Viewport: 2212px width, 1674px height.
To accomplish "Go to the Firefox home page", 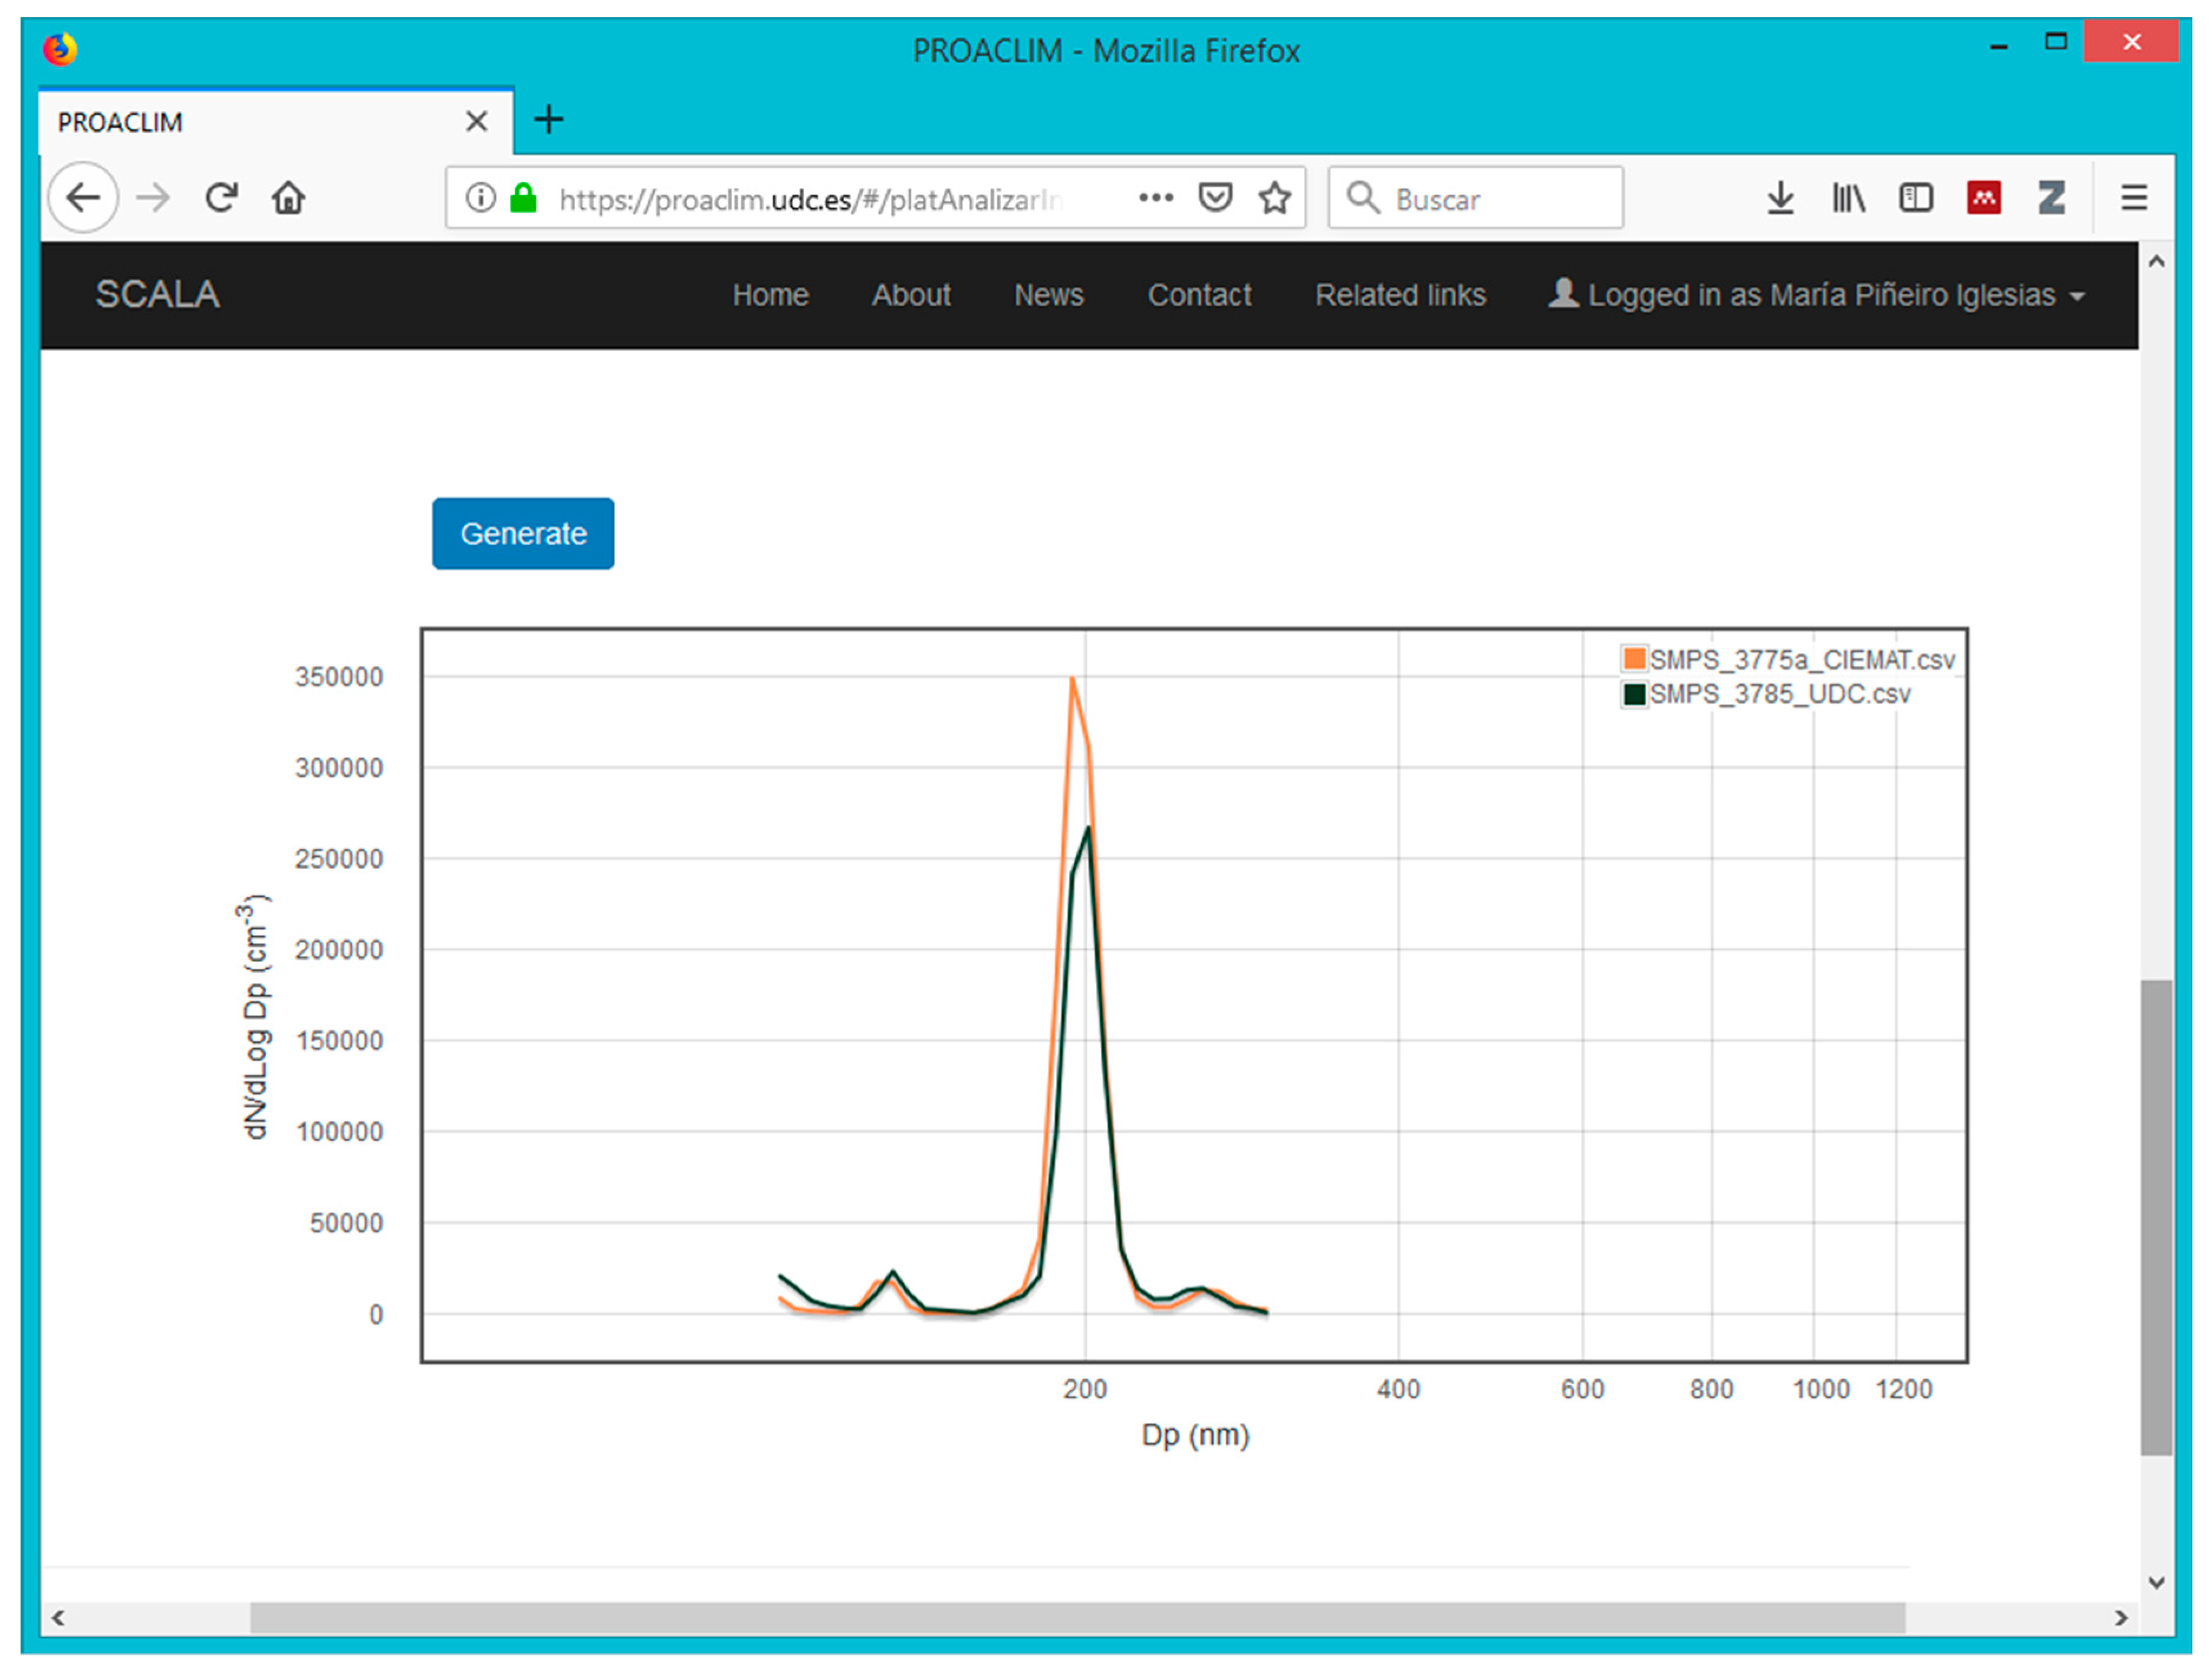I will 288,198.
